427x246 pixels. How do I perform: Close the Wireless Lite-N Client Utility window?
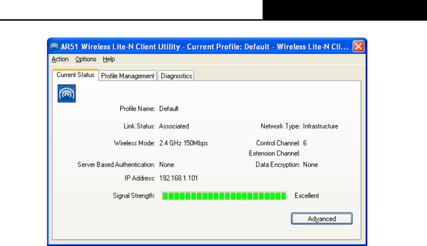pos(358,46)
